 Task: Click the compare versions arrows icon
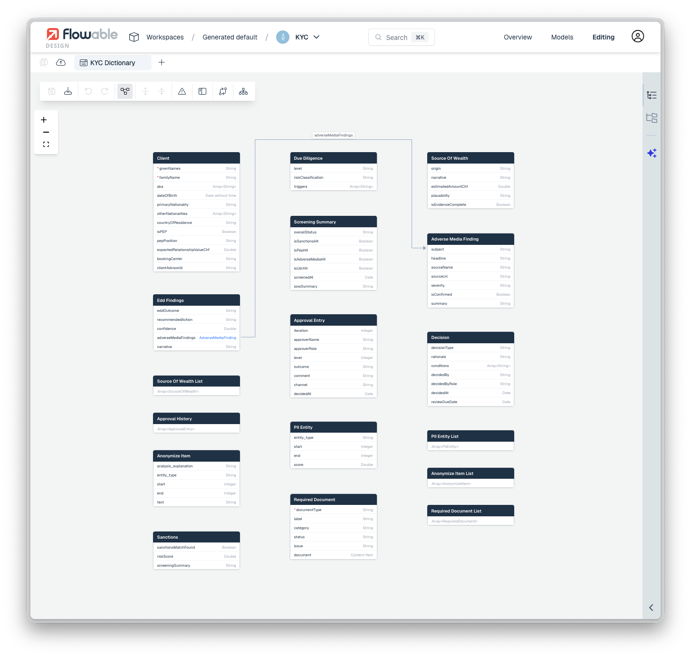[223, 91]
